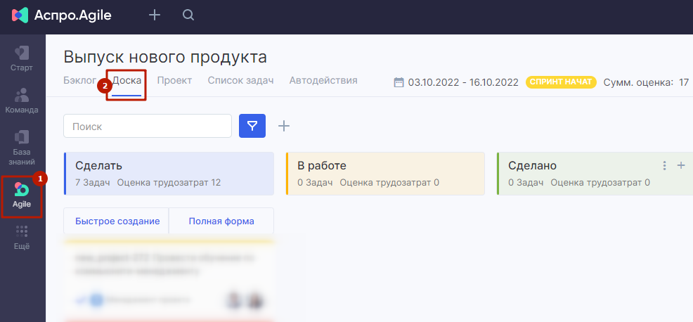
Task: Open the three-dot menu of the Сделано column
Action: click(664, 166)
